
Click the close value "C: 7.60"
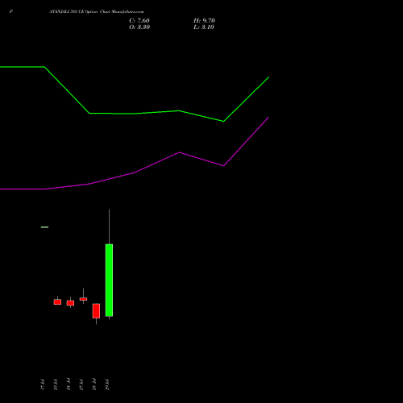pyautogui.click(x=139, y=21)
